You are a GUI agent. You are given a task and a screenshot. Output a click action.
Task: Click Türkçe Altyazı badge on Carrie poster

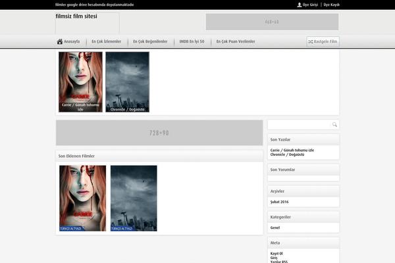[x=71, y=229]
